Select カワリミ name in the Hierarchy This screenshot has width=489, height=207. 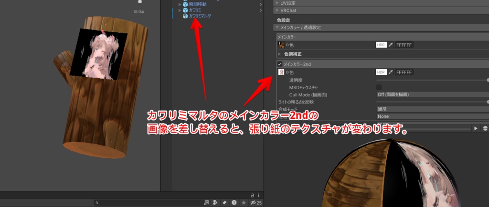tap(195, 10)
